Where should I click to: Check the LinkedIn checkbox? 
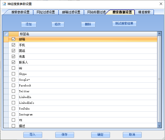13,97
